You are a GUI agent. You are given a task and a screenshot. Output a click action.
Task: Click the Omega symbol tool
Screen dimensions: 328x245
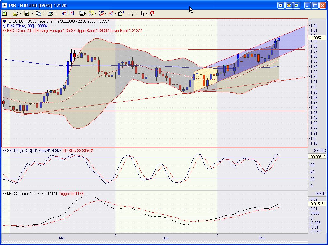tap(151, 13)
